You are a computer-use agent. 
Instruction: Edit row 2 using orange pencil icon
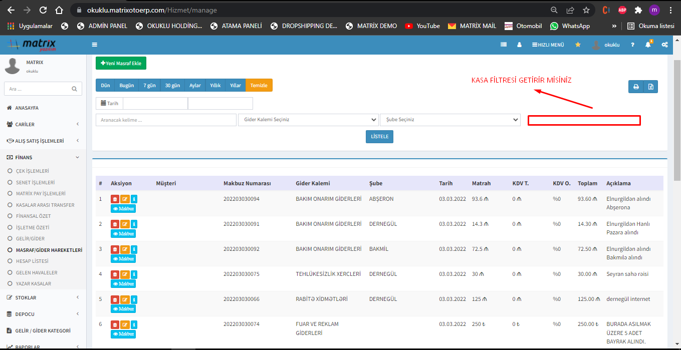125,224
